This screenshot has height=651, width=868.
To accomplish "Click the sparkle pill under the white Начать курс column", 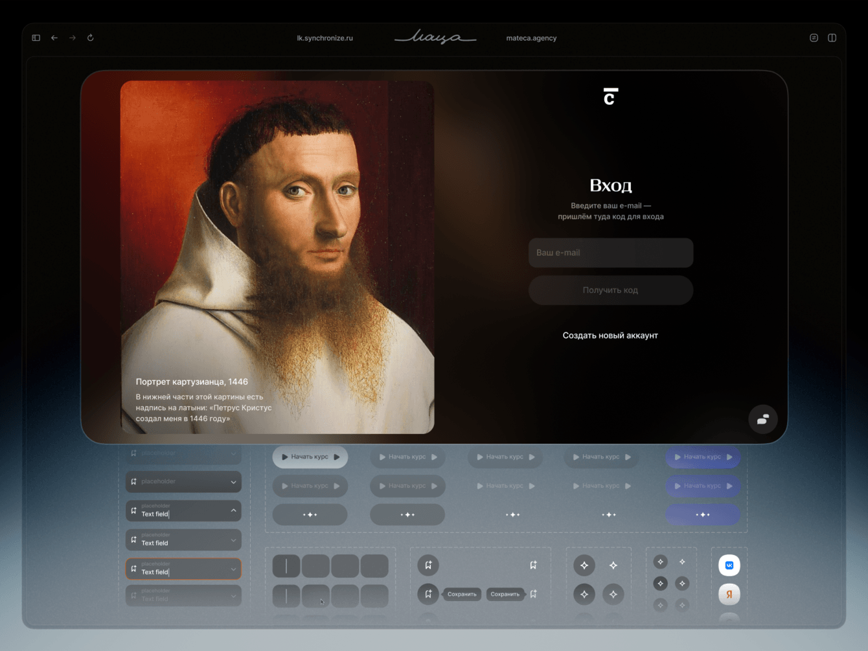I will point(310,514).
